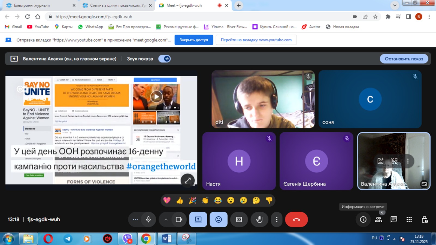Open Chrome tab search dropdown

[395, 5]
